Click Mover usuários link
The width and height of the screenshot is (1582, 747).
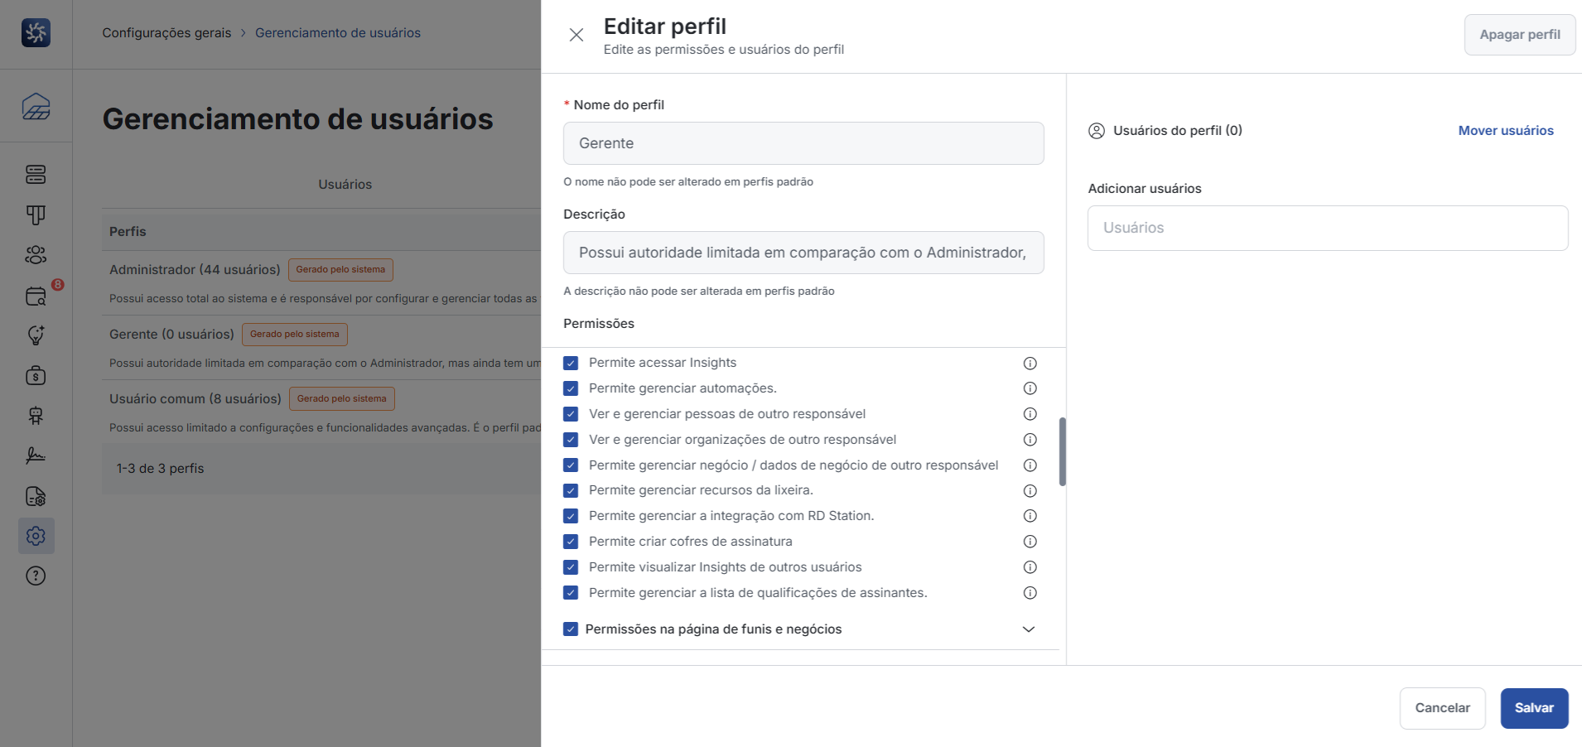tap(1506, 131)
